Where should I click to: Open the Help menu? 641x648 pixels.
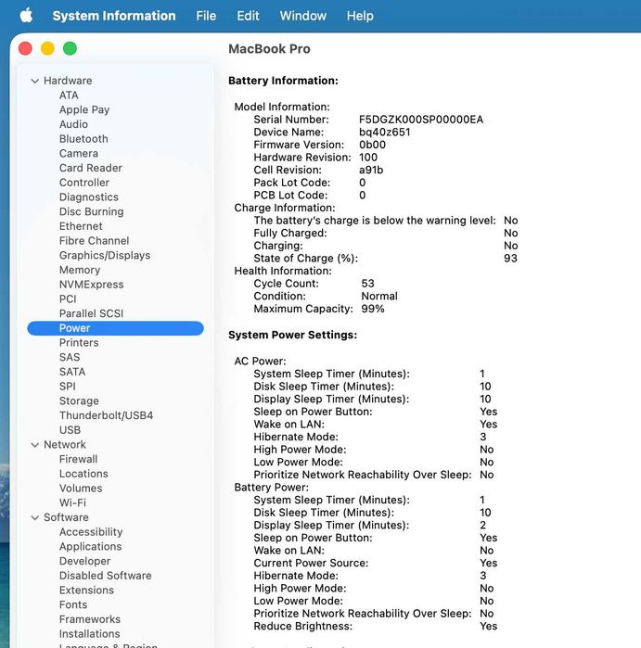tap(360, 16)
